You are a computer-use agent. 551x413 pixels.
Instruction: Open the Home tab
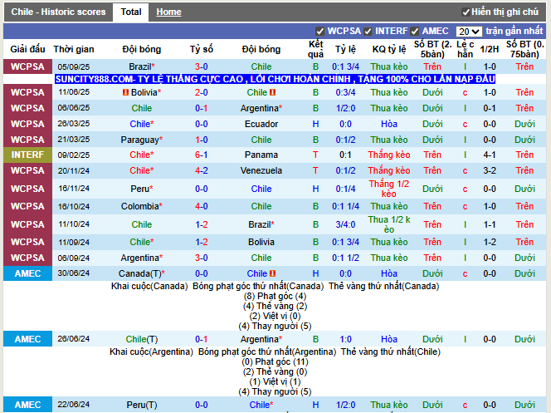168,12
